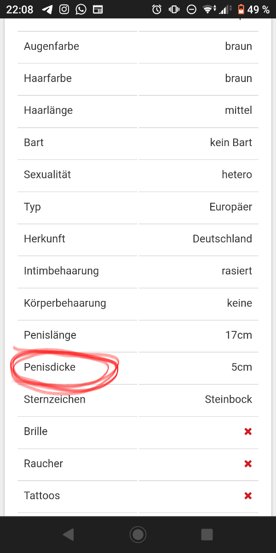Viewport: 276px width, 553px height.
Task: Tap the alarm clock status icon
Action: (x=157, y=9)
